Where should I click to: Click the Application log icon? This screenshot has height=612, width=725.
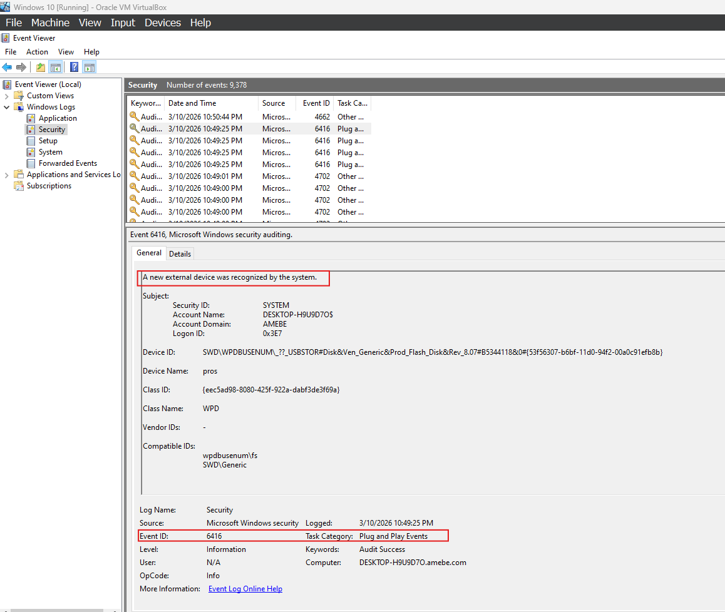(31, 118)
